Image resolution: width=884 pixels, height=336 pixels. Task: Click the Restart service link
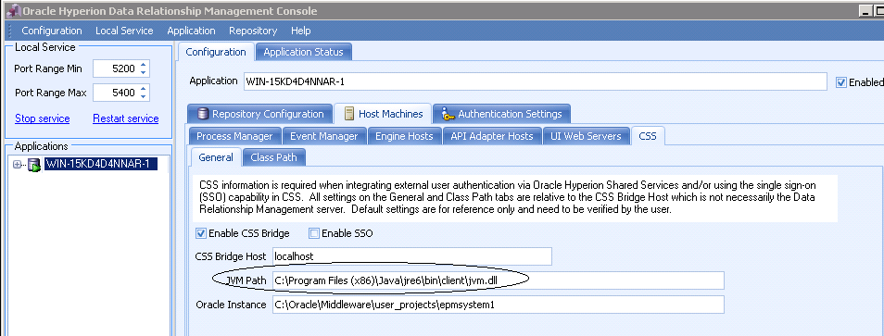(x=126, y=118)
